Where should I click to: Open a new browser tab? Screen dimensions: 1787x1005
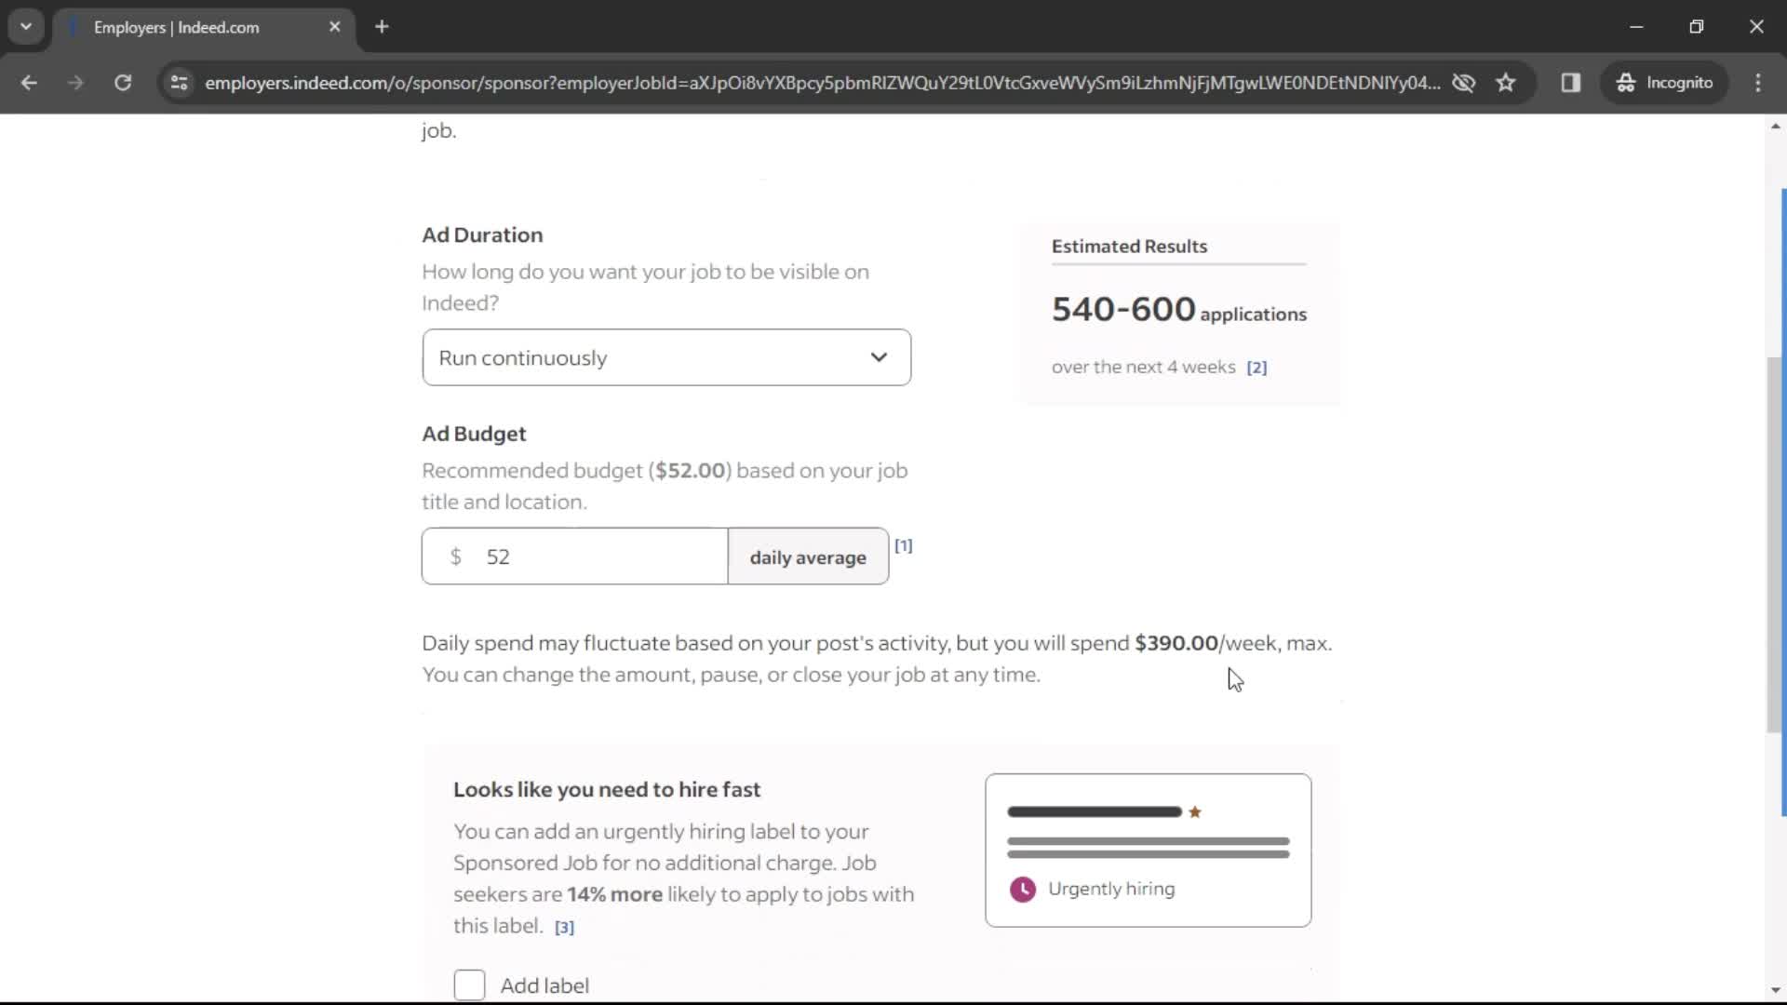click(x=381, y=27)
